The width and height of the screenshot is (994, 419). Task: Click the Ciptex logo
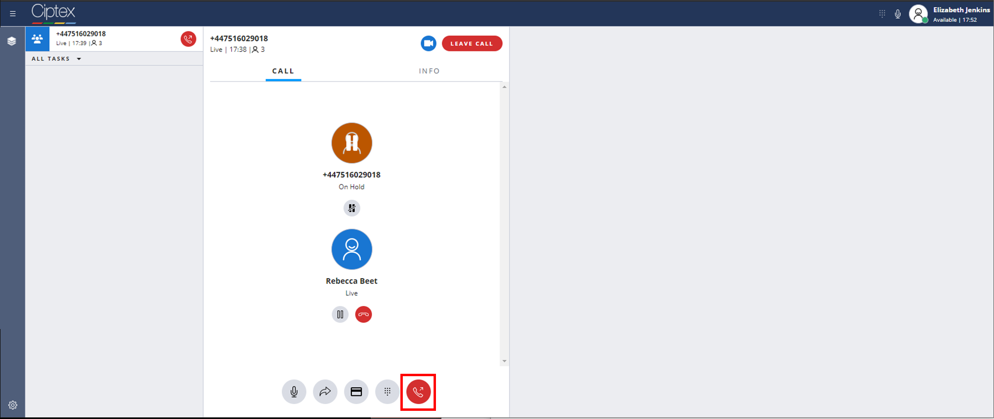pyautogui.click(x=54, y=13)
